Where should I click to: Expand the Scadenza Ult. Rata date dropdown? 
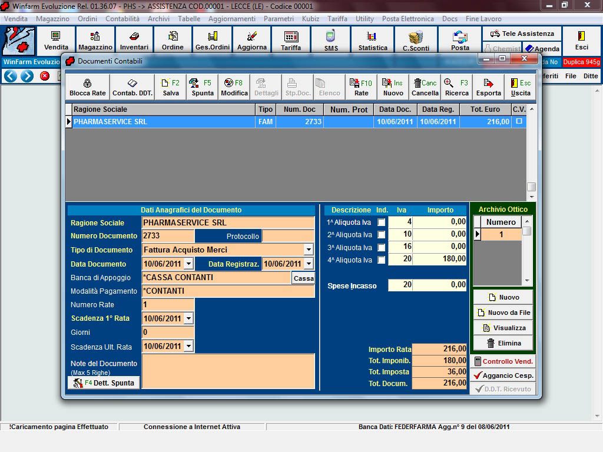pyautogui.click(x=188, y=347)
